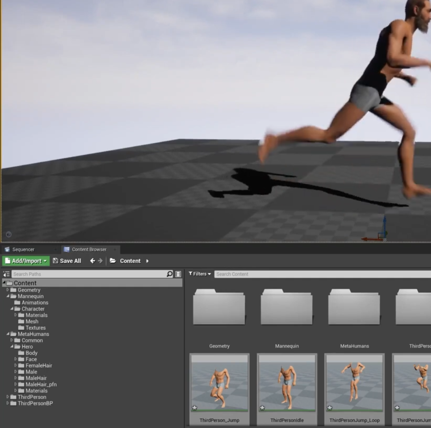Open the MetaHumans folder icon in grid
This screenshot has width=431, height=428.
click(354, 307)
